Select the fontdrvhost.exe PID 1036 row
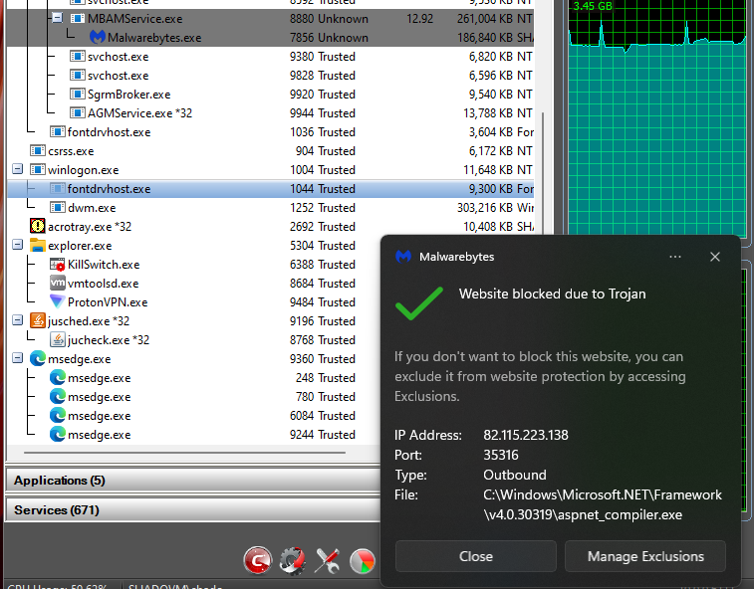Viewport: 754px width, 589px height. click(x=270, y=132)
